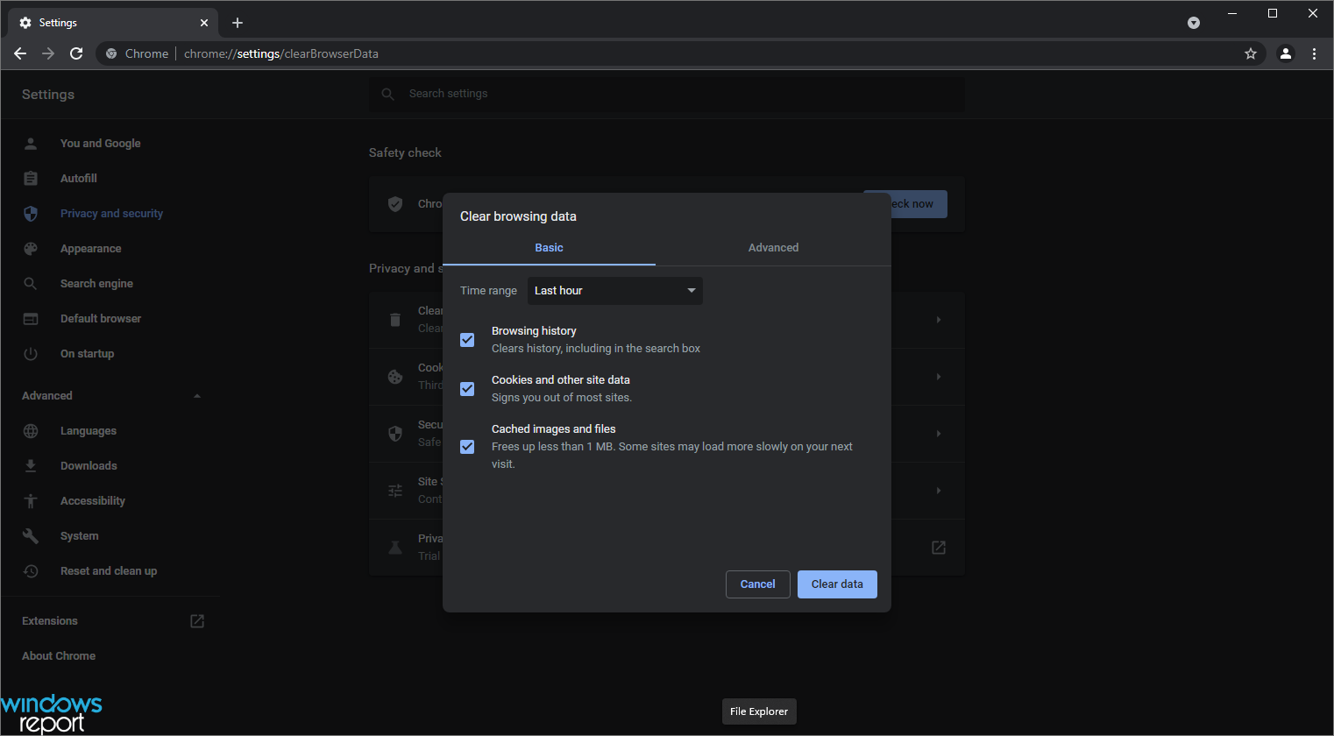
Task: Expand the Clear browsing data row chevron
Action: click(x=939, y=320)
